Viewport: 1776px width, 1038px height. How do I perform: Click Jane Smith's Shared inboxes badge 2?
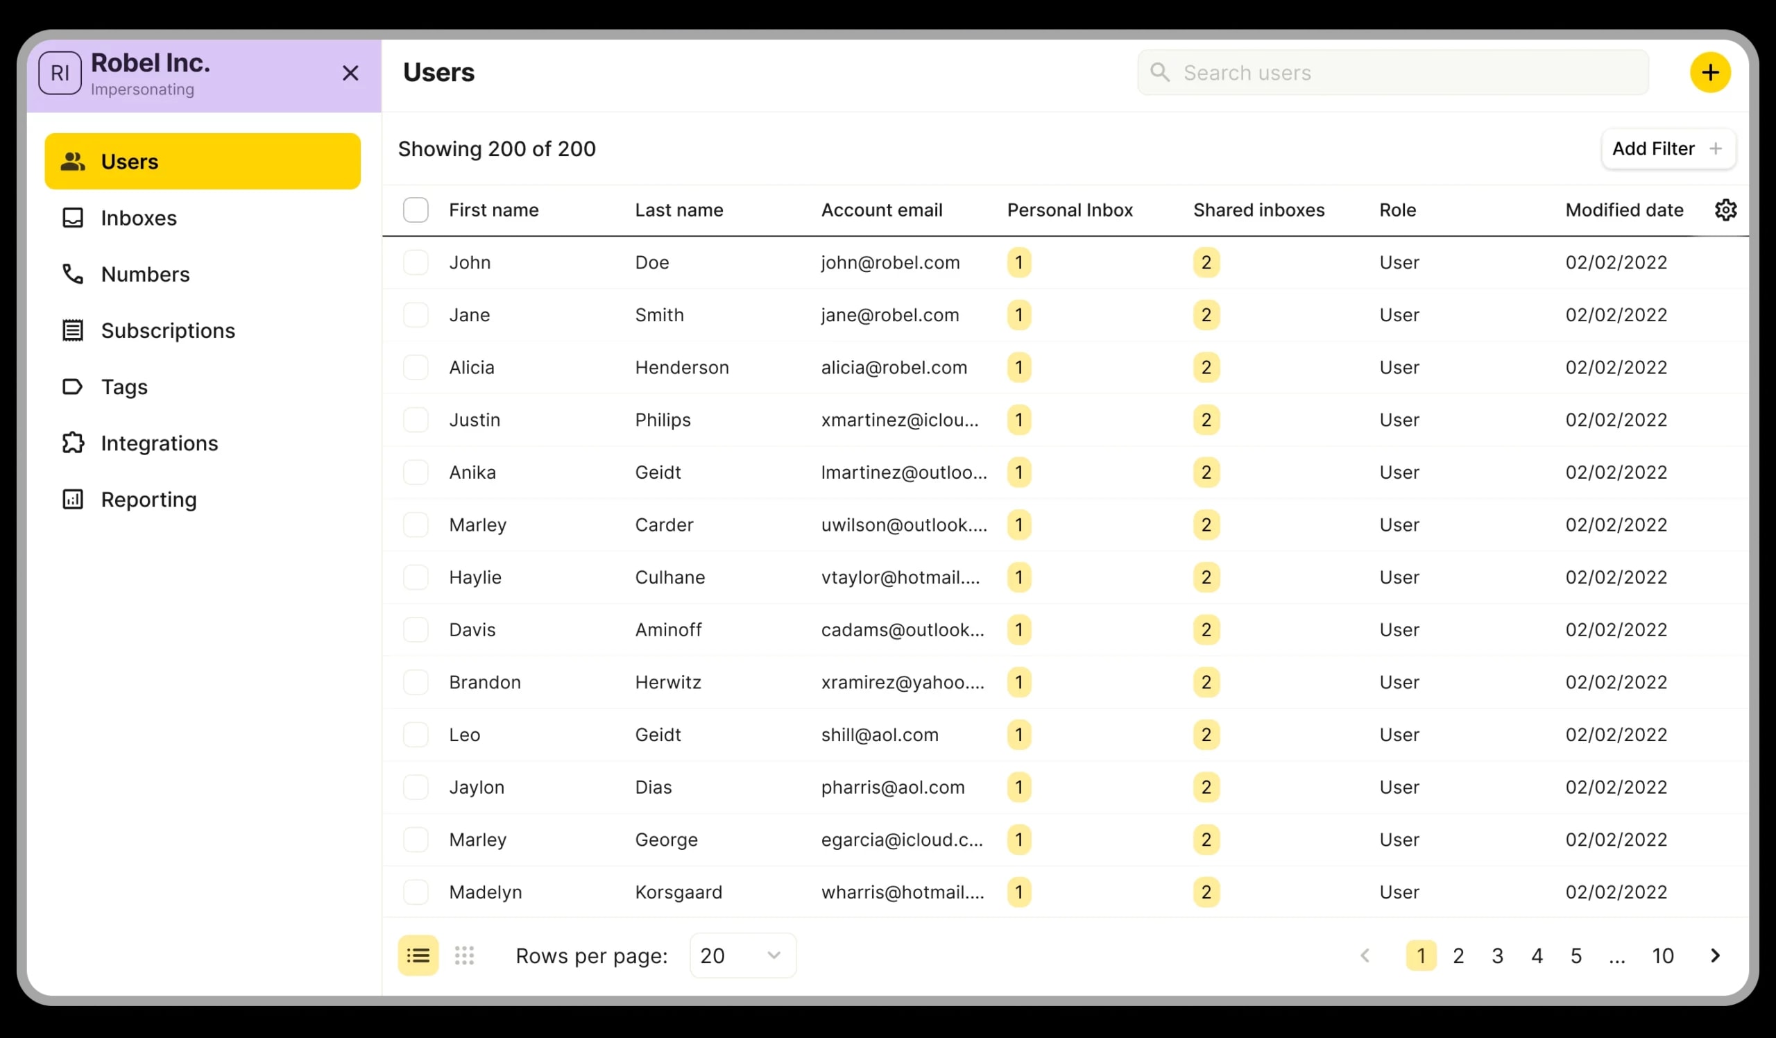point(1206,315)
